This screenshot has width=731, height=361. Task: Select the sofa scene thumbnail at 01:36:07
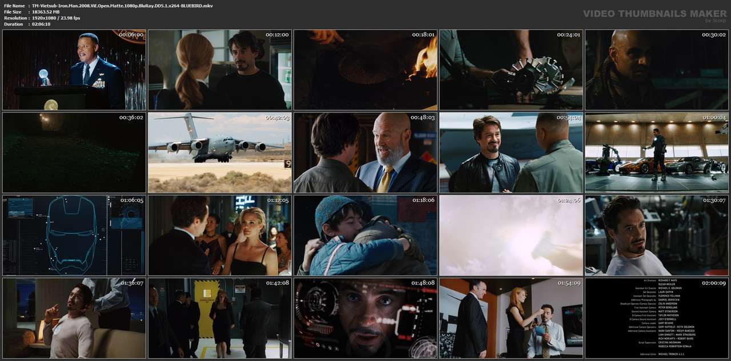tap(74, 318)
